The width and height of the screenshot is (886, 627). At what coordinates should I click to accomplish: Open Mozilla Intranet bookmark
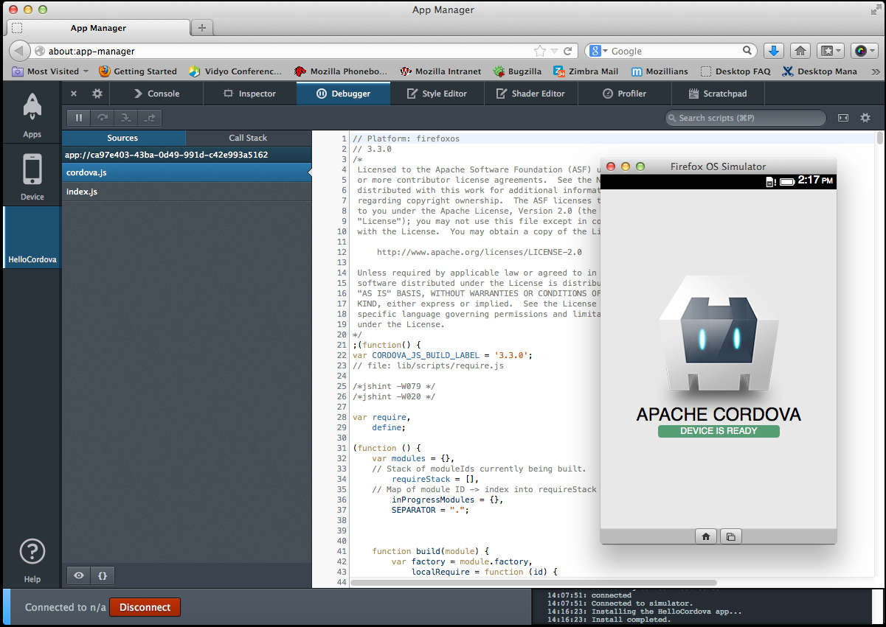(x=440, y=71)
